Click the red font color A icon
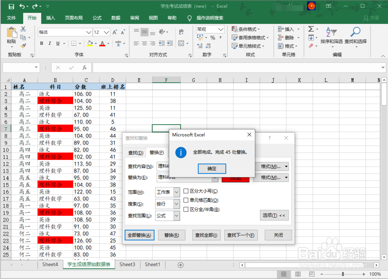Image resolution: width=388 pixels, height=279 pixels. (x=102, y=43)
